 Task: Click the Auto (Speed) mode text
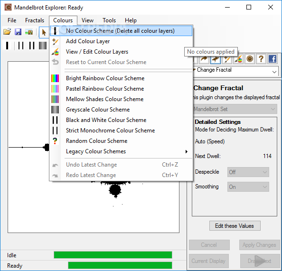pos(210,141)
